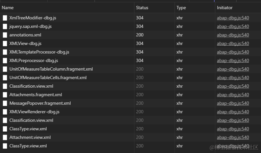The height and width of the screenshot is (153, 261).
Task: Open initiator link for XMLView-dbg.js
Action: coord(233,43)
